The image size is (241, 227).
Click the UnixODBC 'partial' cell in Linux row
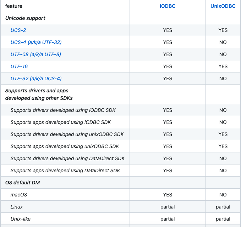pos(223,207)
